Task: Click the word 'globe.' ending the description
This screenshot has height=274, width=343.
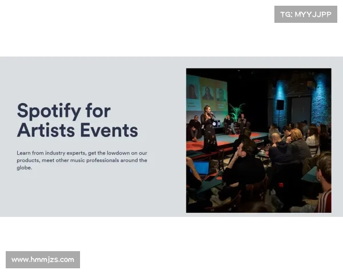Action: click(x=24, y=168)
